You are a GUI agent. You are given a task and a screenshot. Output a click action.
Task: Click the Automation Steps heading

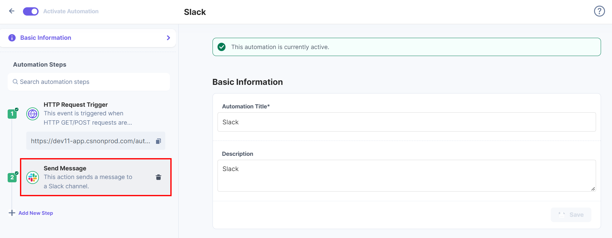coord(40,65)
